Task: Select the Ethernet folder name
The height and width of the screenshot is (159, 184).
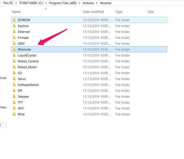Action: [x=24, y=32]
